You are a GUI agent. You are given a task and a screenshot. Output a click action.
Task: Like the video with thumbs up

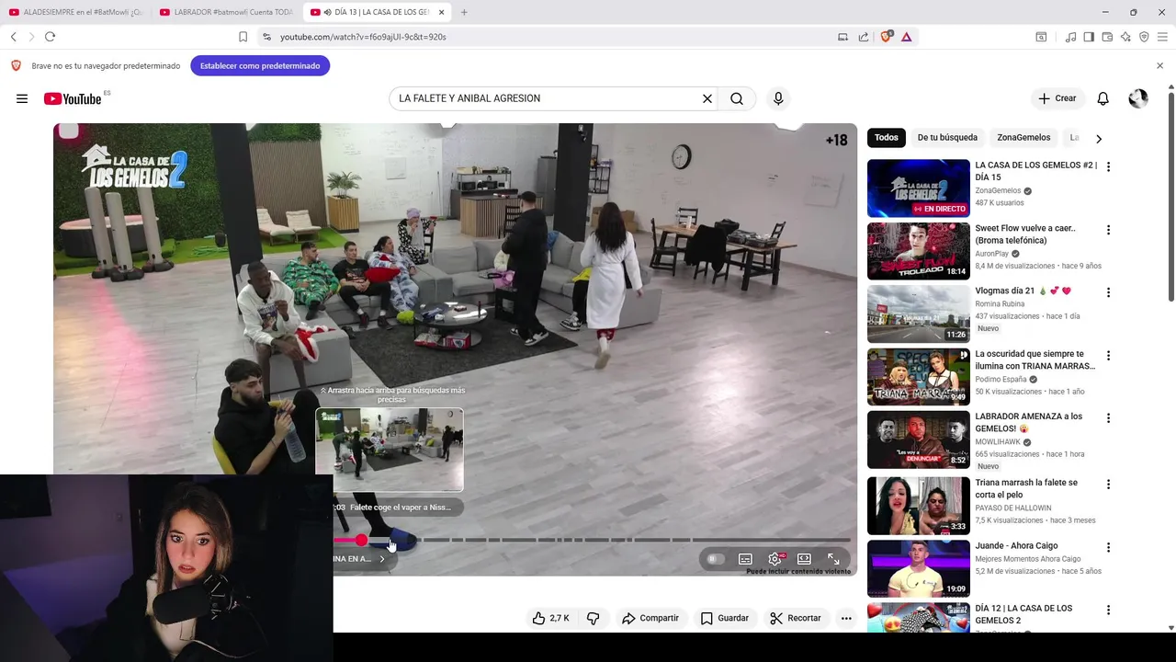pyautogui.click(x=550, y=618)
